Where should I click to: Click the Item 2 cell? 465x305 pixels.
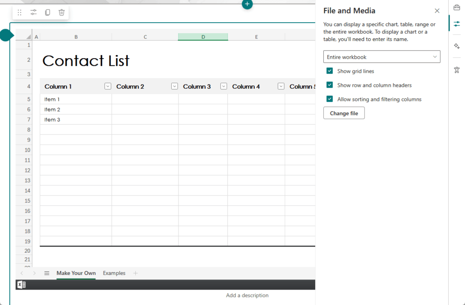pos(76,109)
